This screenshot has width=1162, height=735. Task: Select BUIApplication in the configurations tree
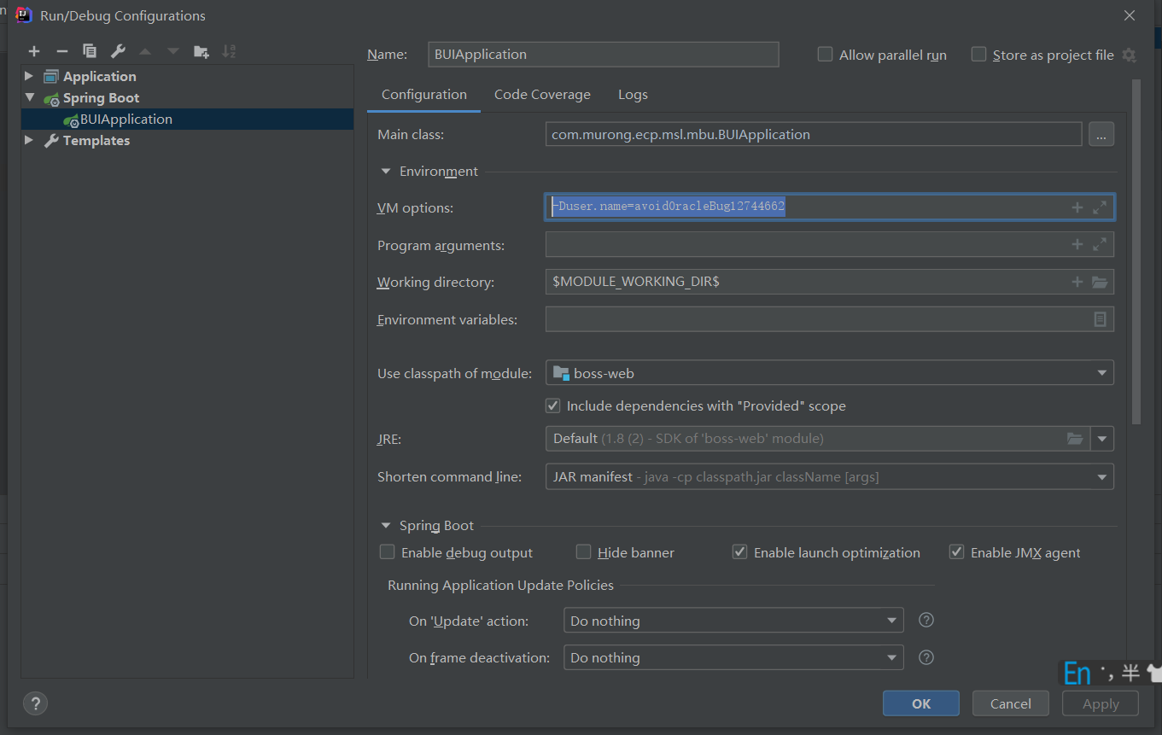(188, 119)
